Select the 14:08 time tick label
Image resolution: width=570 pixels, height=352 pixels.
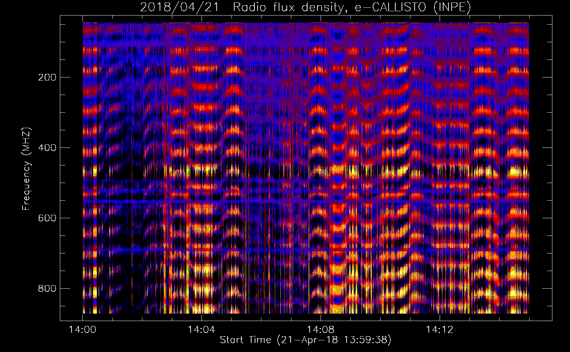[x=321, y=330]
